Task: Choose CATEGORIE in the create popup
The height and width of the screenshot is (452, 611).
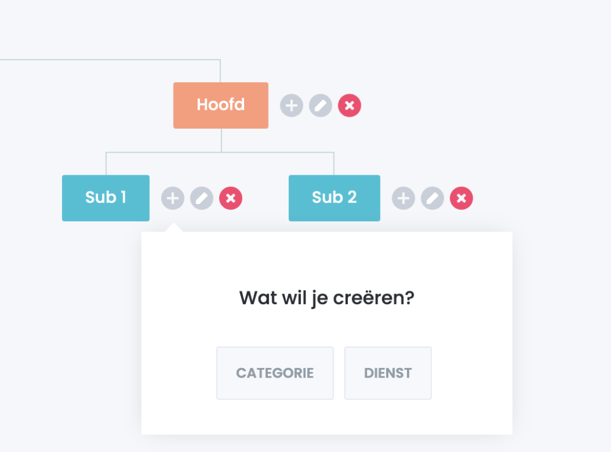Action: [275, 373]
